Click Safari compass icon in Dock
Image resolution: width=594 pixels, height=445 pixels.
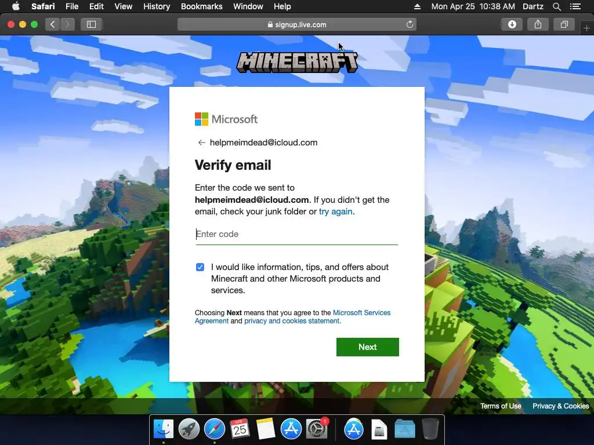tap(215, 429)
